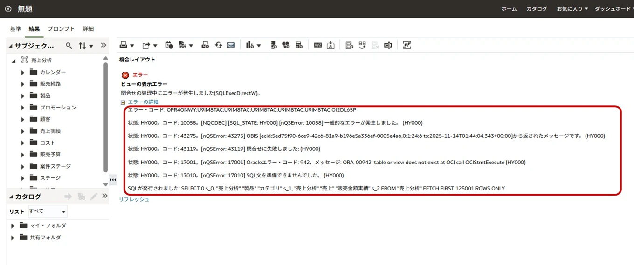This screenshot has height=265, width=634.
Task: Click the new selection step table icon
Action: coord(299,45)
